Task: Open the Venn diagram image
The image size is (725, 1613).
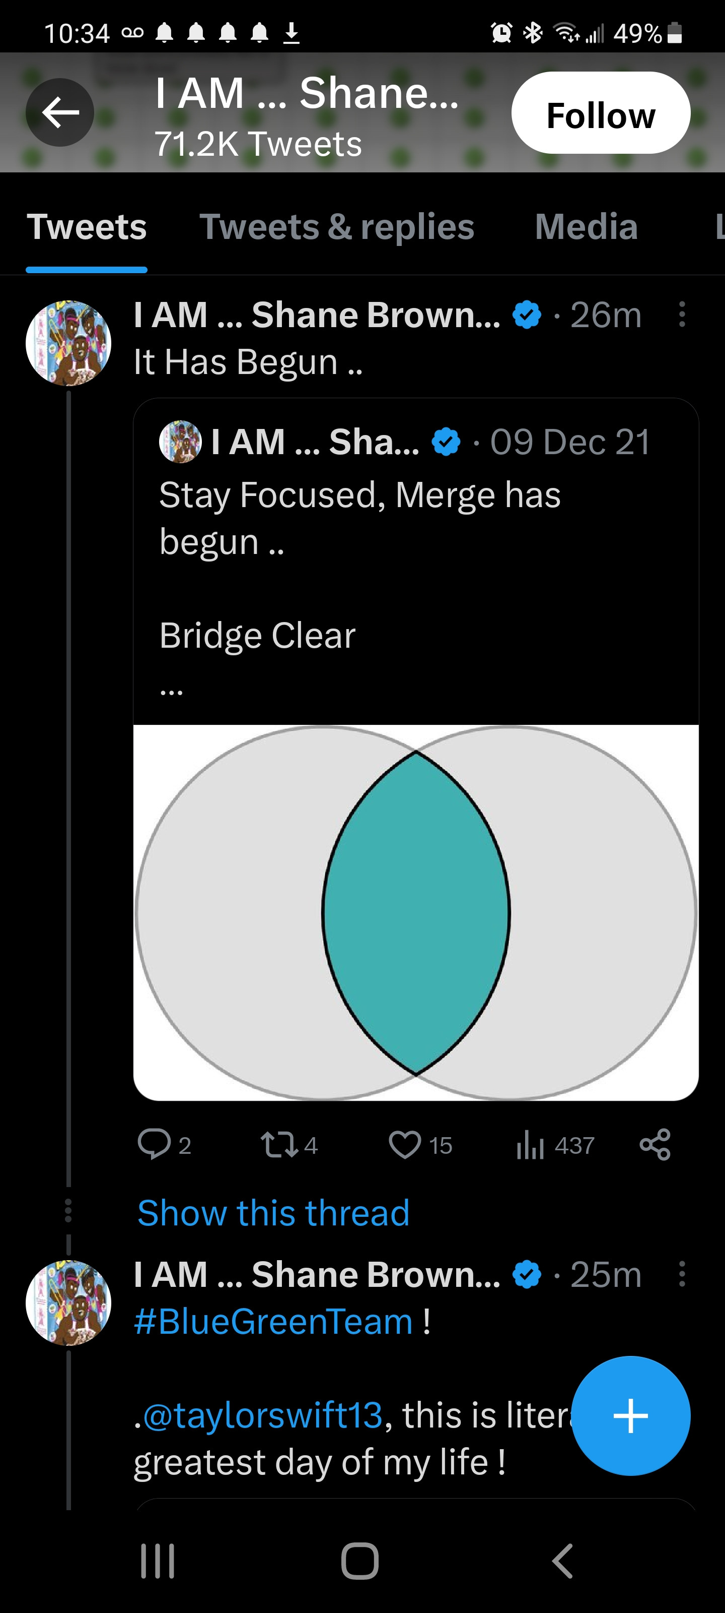Action: [x=416, y=912]
